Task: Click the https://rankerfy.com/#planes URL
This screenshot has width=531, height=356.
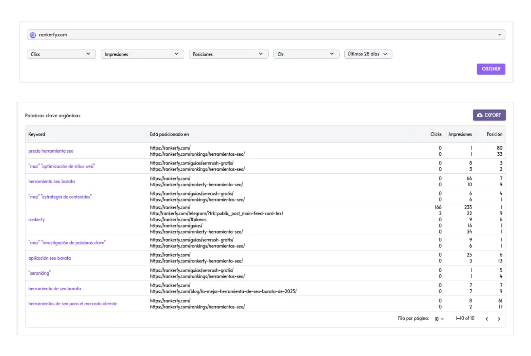Action: coord(178,220)
